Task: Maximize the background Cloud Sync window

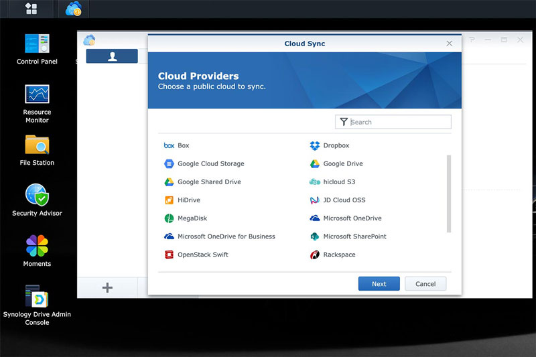Action: [504, 40]
